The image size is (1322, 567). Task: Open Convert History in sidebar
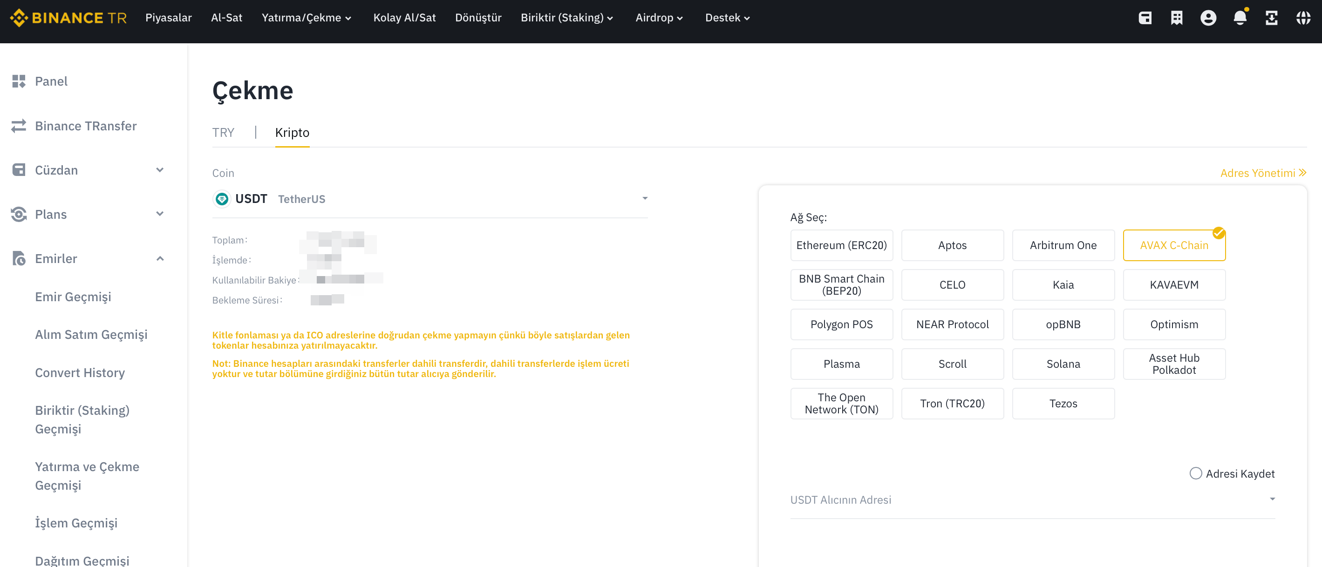[80, 372]
